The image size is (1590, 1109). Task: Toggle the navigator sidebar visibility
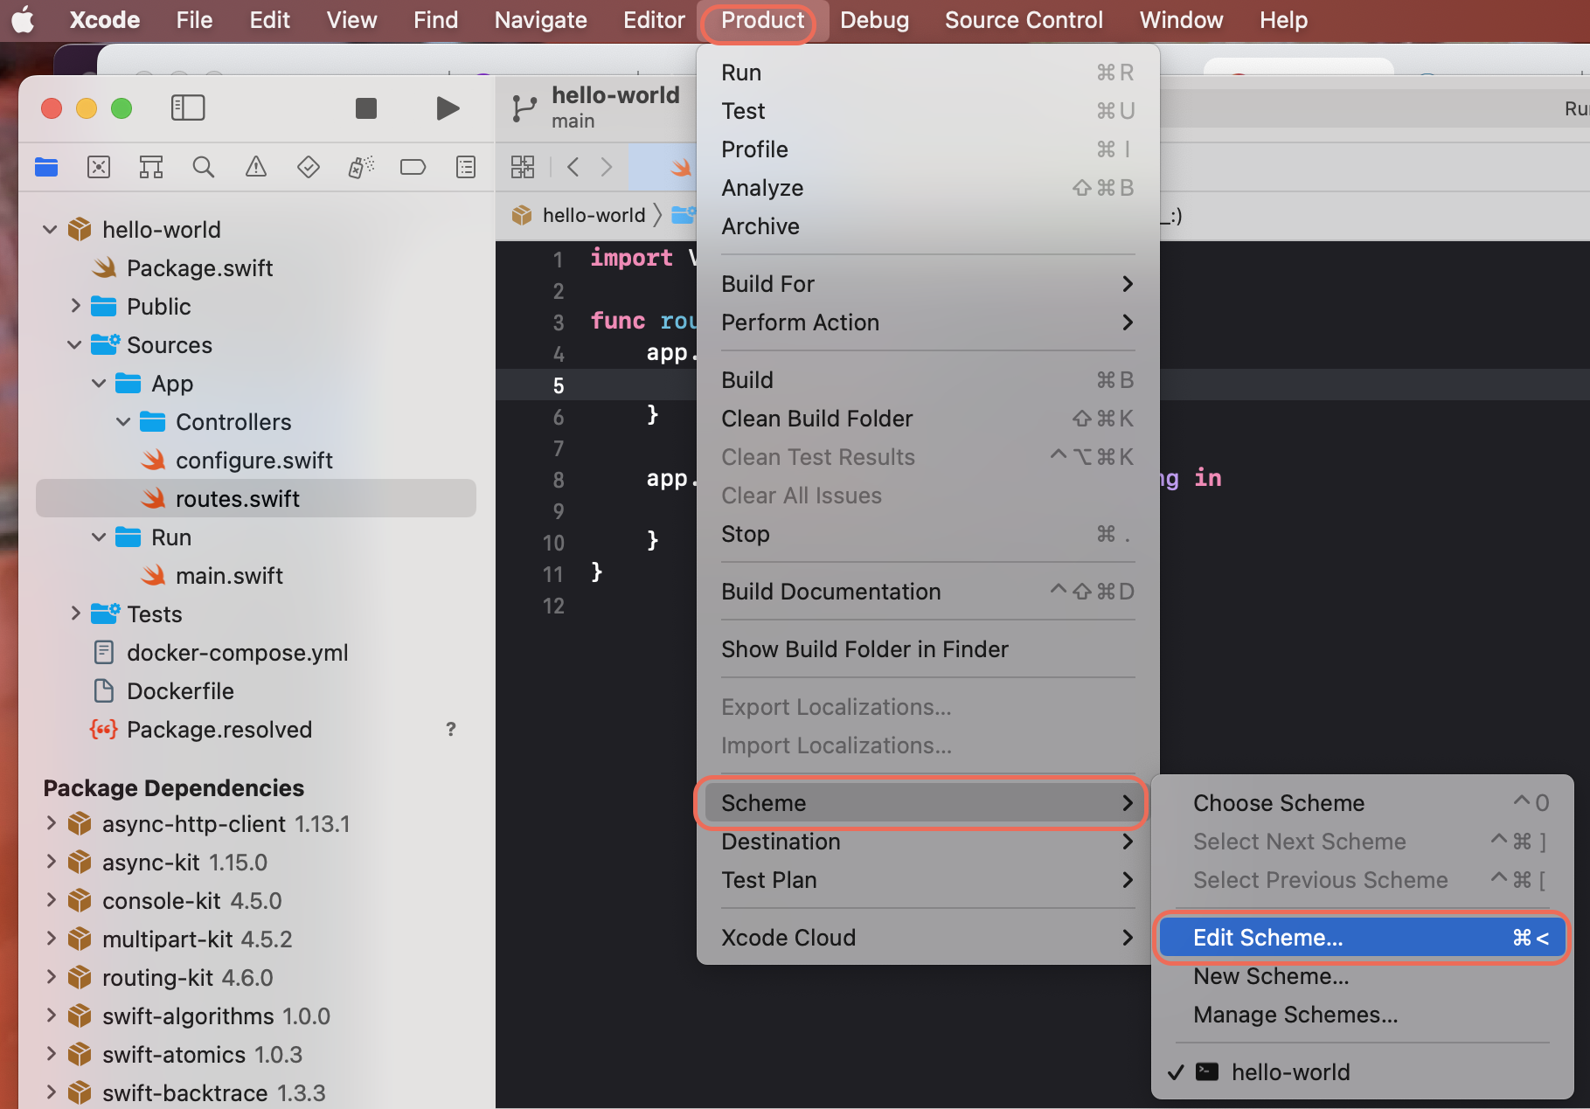(187, 107)
